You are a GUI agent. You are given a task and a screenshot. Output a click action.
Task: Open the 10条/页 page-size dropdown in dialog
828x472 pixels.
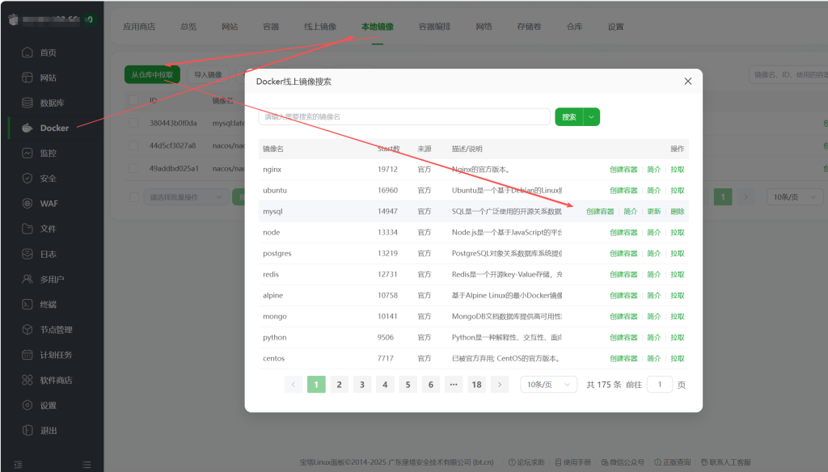[548, 385]
